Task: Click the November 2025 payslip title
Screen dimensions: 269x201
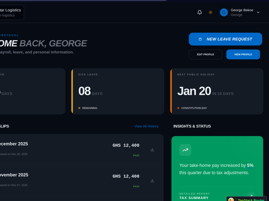Action: (x=14, y=175)
